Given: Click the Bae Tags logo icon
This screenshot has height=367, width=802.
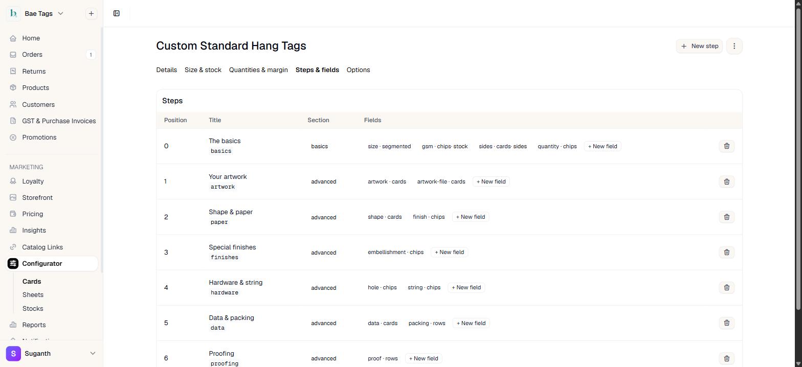Looking at the screenshot, I should click(13, 13).
